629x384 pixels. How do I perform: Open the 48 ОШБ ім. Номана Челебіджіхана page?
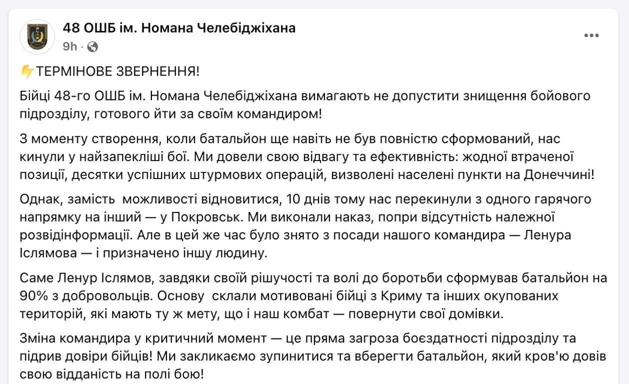pyautogui.click(x=179, y=28)
